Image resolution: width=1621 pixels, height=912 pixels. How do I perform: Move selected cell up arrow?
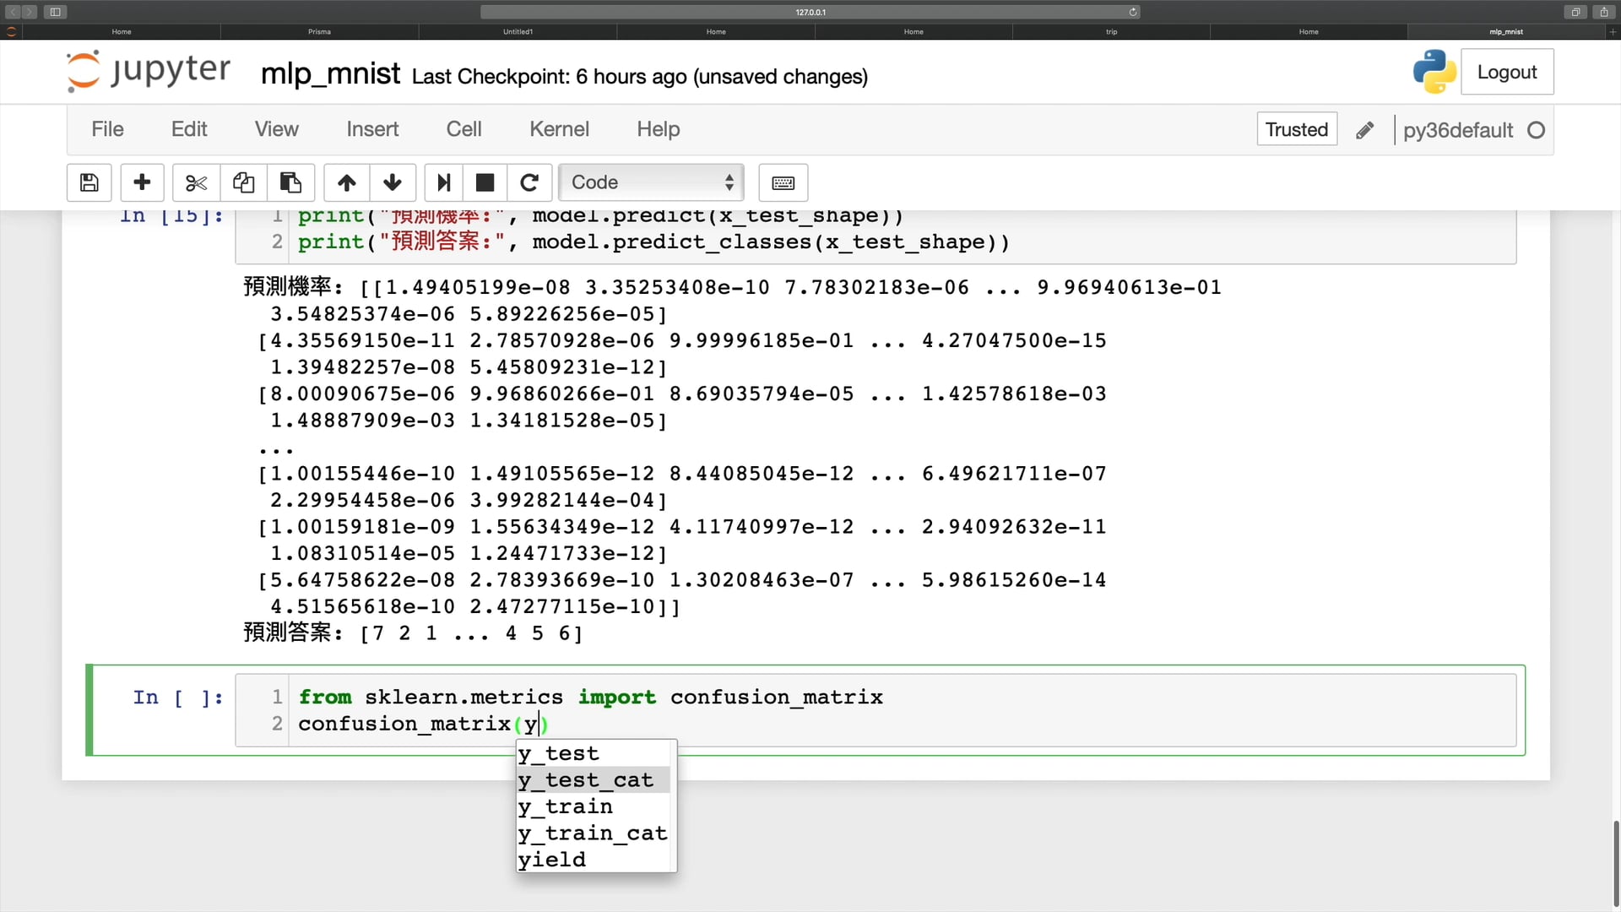click(x=346, y=182)
